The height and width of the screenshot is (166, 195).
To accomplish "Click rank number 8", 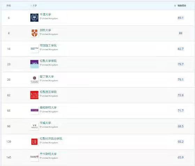I will pos(9,33).
